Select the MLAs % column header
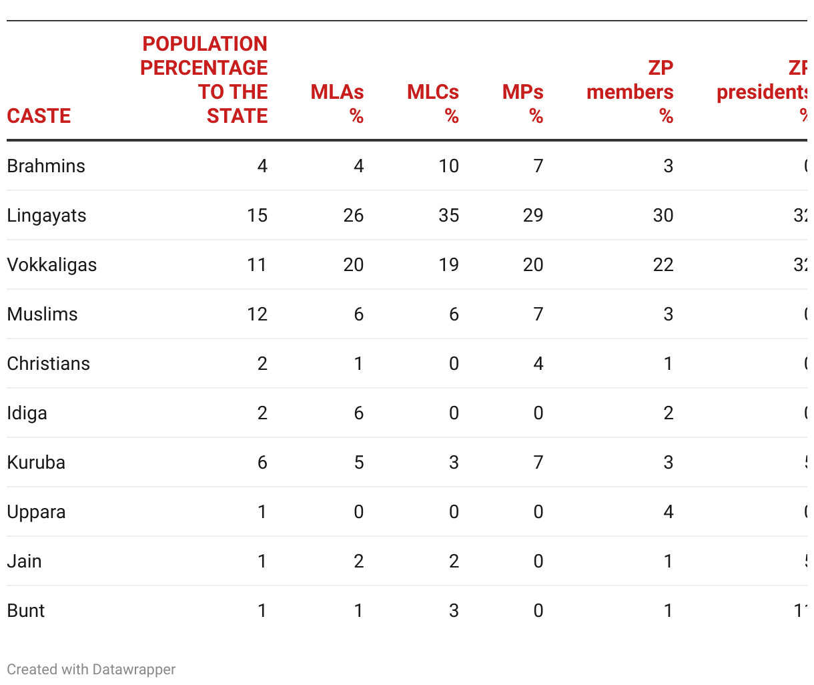The height and width of the screenshot is (685, 814). pos(337,104)
